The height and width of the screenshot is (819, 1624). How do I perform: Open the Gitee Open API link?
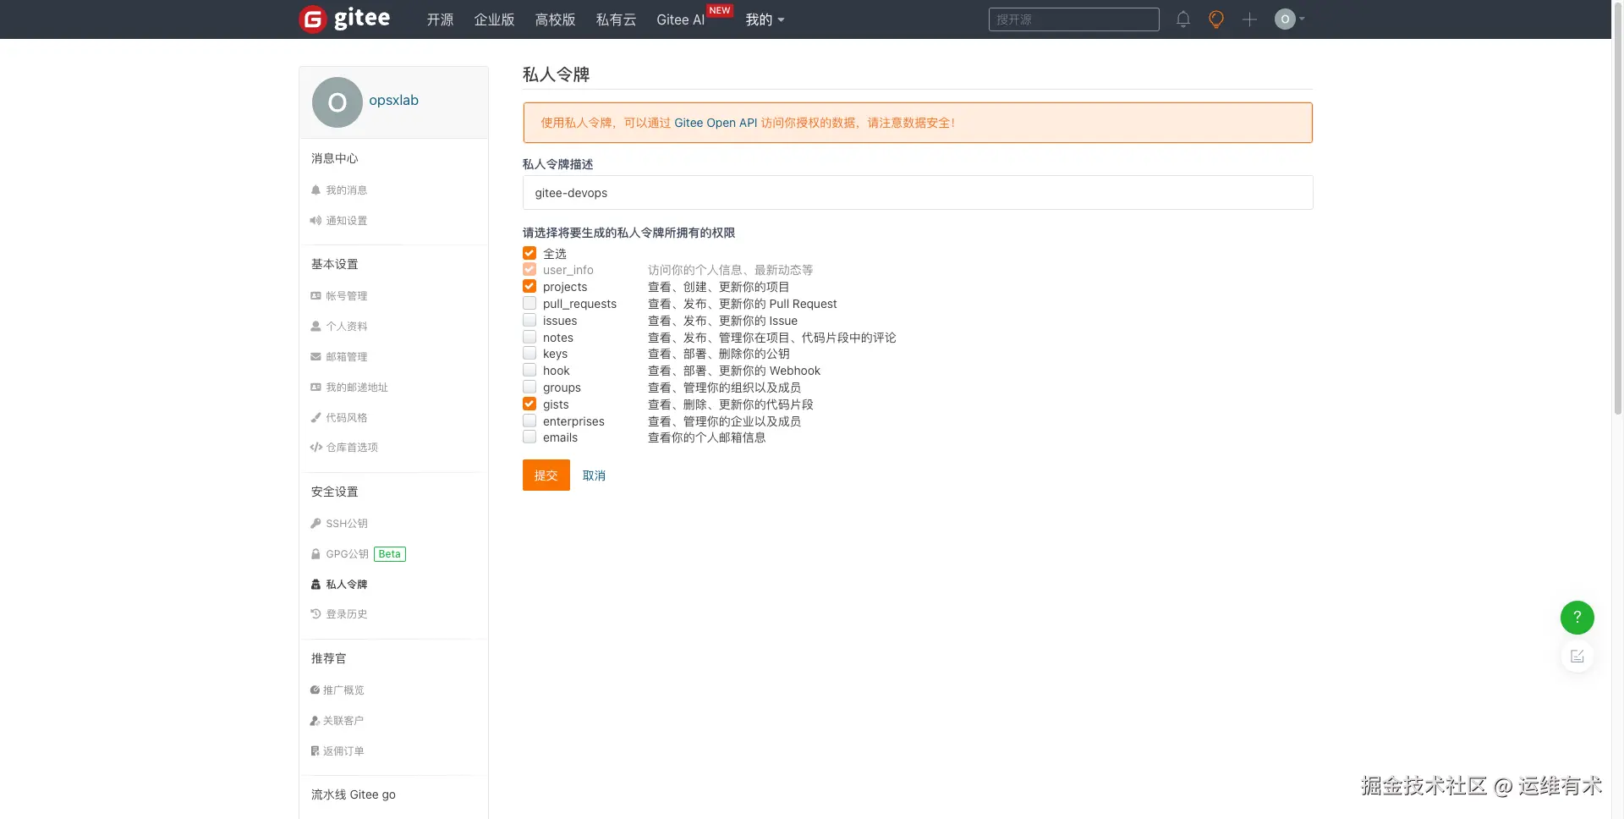tap(716, 123)
